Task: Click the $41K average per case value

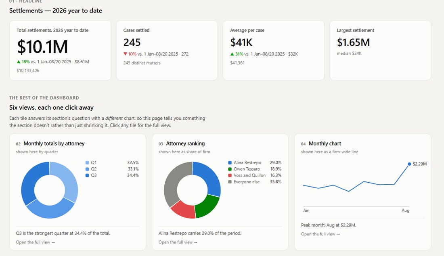Action: [x=241, y=42]
